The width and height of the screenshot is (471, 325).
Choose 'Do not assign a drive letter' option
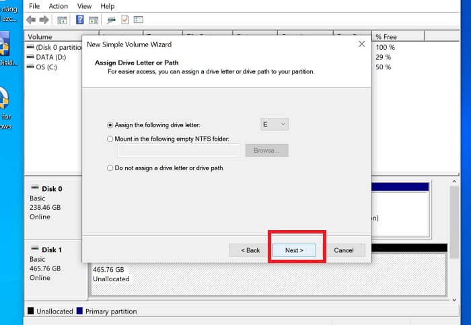pos(110,168)
